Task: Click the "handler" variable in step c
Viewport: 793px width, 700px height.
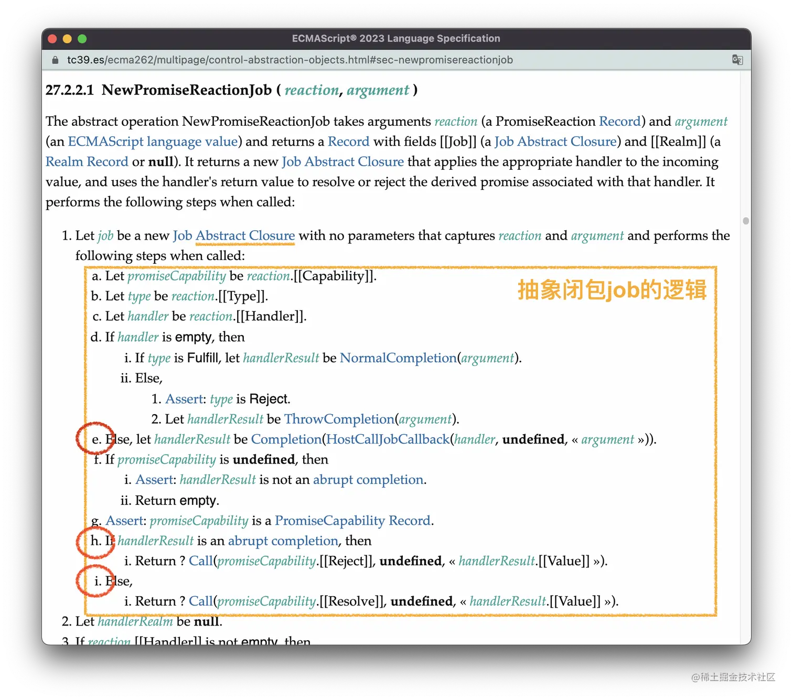Action: [x=148, y=317]
